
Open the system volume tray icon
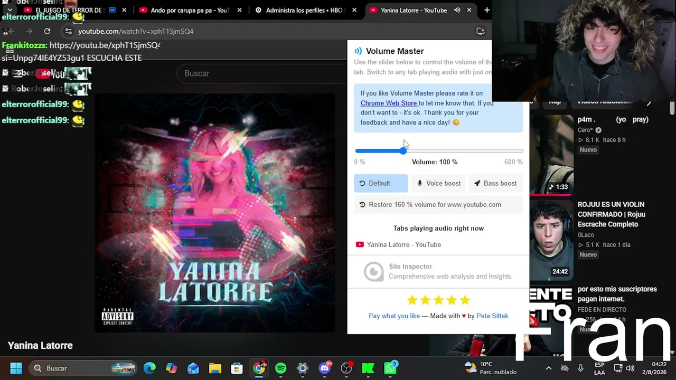tap(631, 368)
